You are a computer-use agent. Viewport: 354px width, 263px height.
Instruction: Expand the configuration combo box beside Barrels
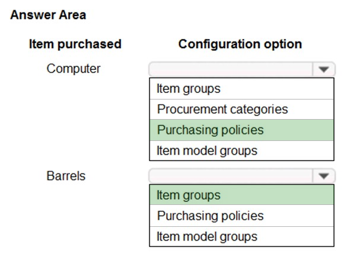(324, 176)
